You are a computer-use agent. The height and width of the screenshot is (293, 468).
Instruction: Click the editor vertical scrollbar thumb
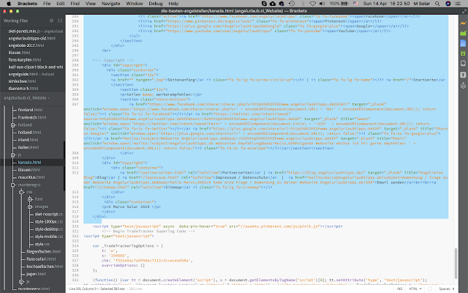point(456,263)
